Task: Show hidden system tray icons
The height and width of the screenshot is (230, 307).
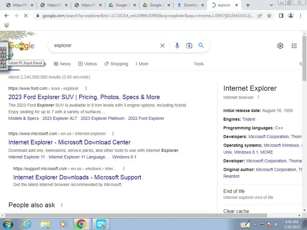Action: tap(255, 225)
